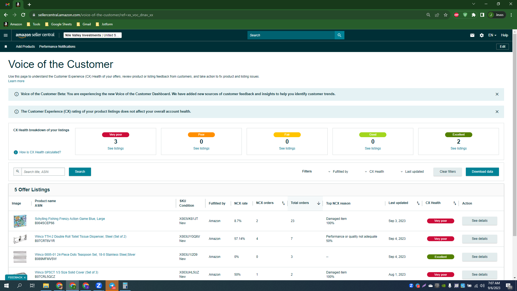517x291 pixels.
Task: Expand the CX Health filter dropdown
Action: point(374,172)
